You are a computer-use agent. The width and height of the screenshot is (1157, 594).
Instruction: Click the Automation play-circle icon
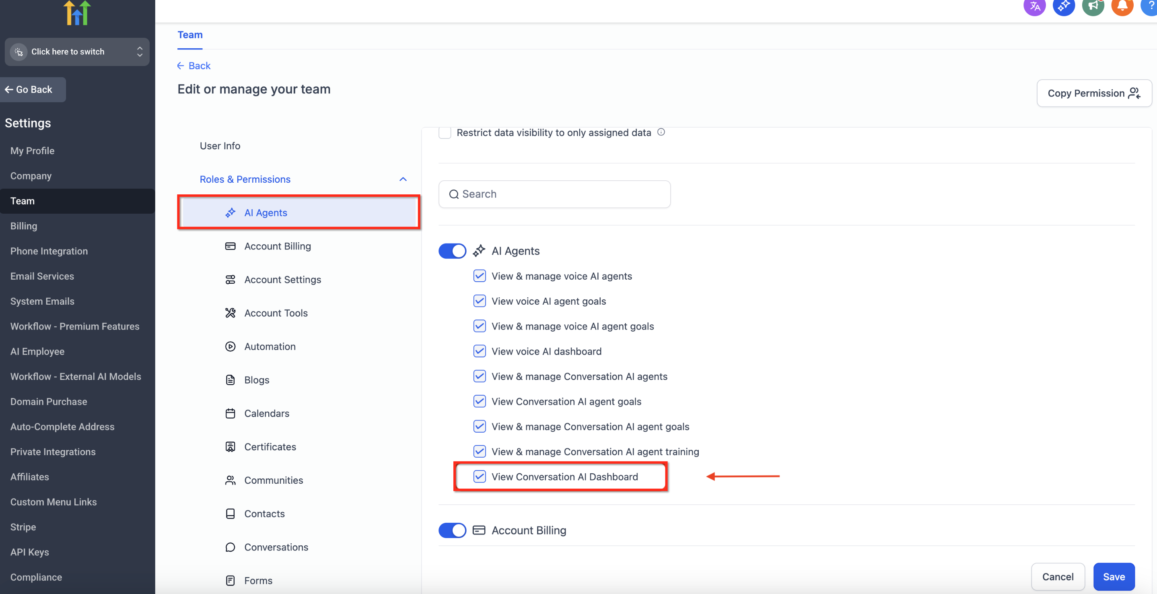coord(230,346)
